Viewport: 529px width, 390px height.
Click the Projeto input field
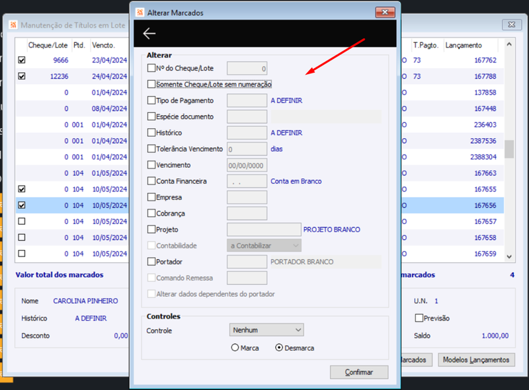pyautogui.click(x=264, y=230)
